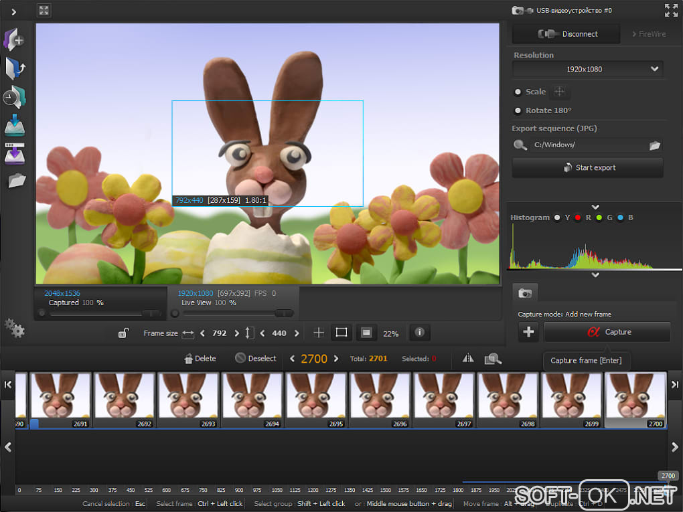
Task: Select frame thumbnail 2691
Action: [x=60, y=400]
